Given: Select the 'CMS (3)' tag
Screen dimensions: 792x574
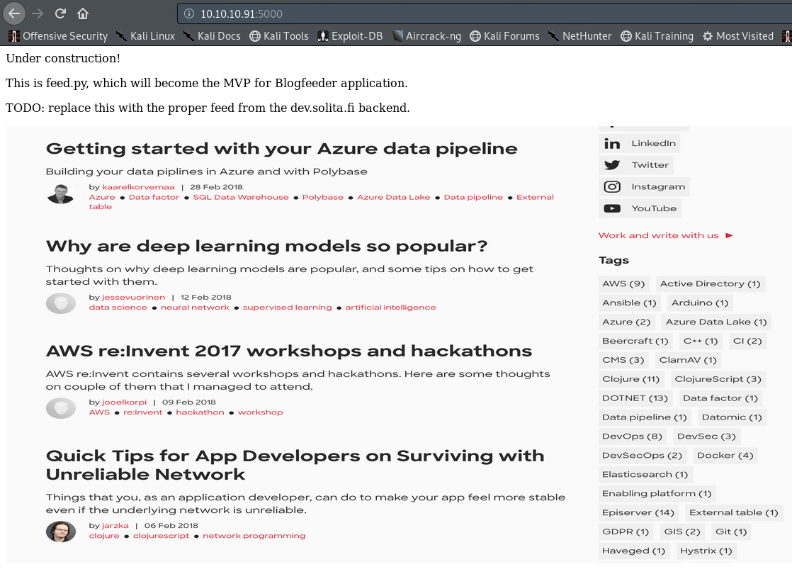Looking at the screenshot, I should tap(623, 360).
